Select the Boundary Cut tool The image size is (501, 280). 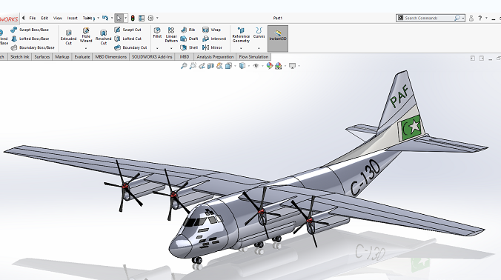(130, 47)
